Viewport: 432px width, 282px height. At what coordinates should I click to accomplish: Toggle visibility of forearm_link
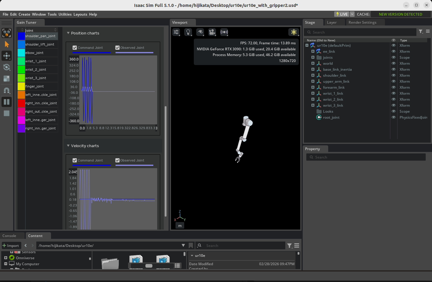393,88
